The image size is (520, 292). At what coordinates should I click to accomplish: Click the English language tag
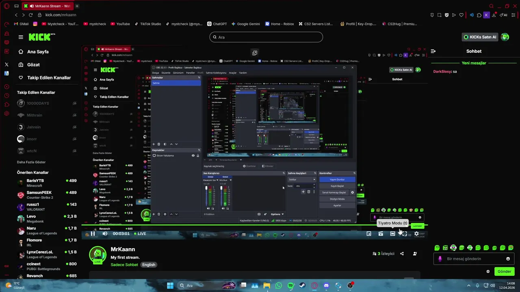pyautogui.click(x=149, y=265)
